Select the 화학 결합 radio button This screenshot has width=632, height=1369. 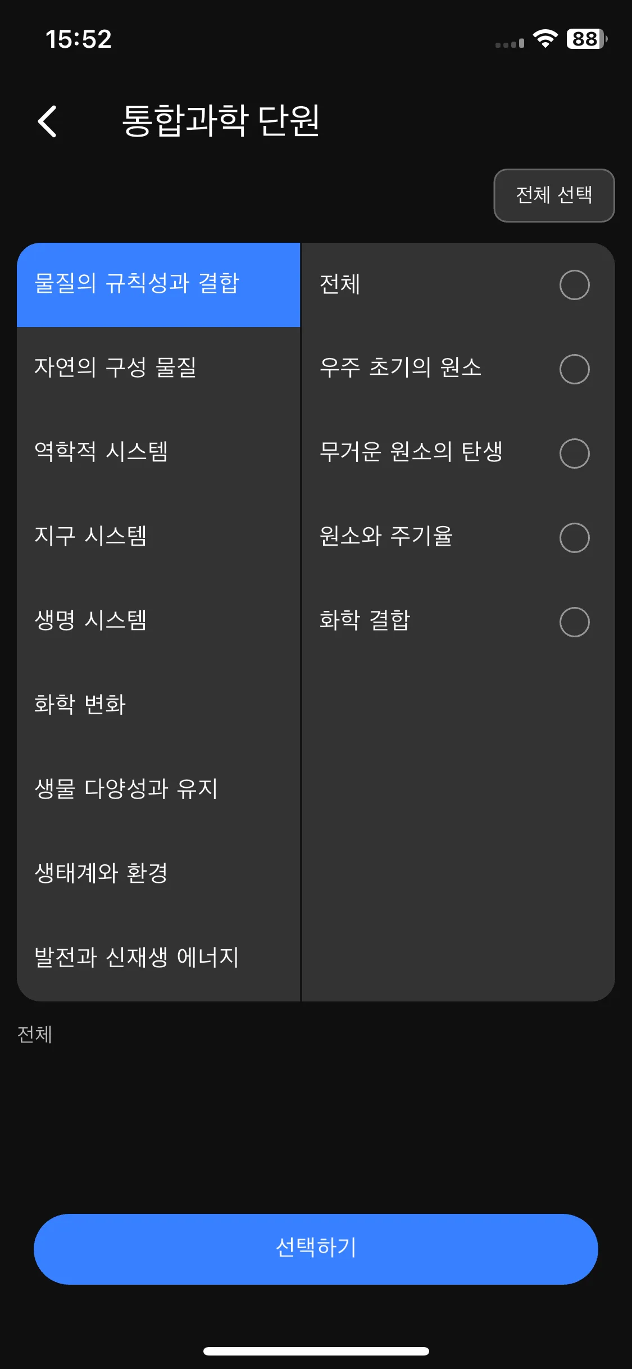[574, 622]
